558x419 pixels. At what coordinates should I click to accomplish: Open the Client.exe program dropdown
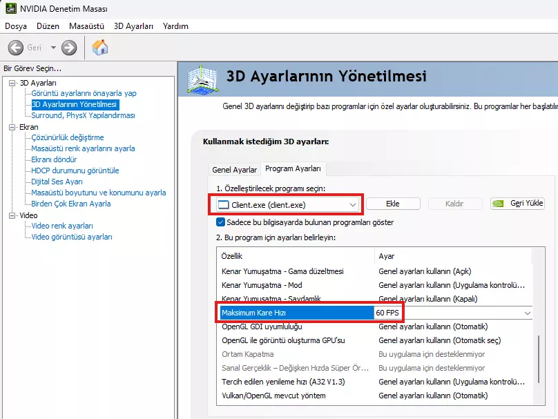[x=287, y=204]
